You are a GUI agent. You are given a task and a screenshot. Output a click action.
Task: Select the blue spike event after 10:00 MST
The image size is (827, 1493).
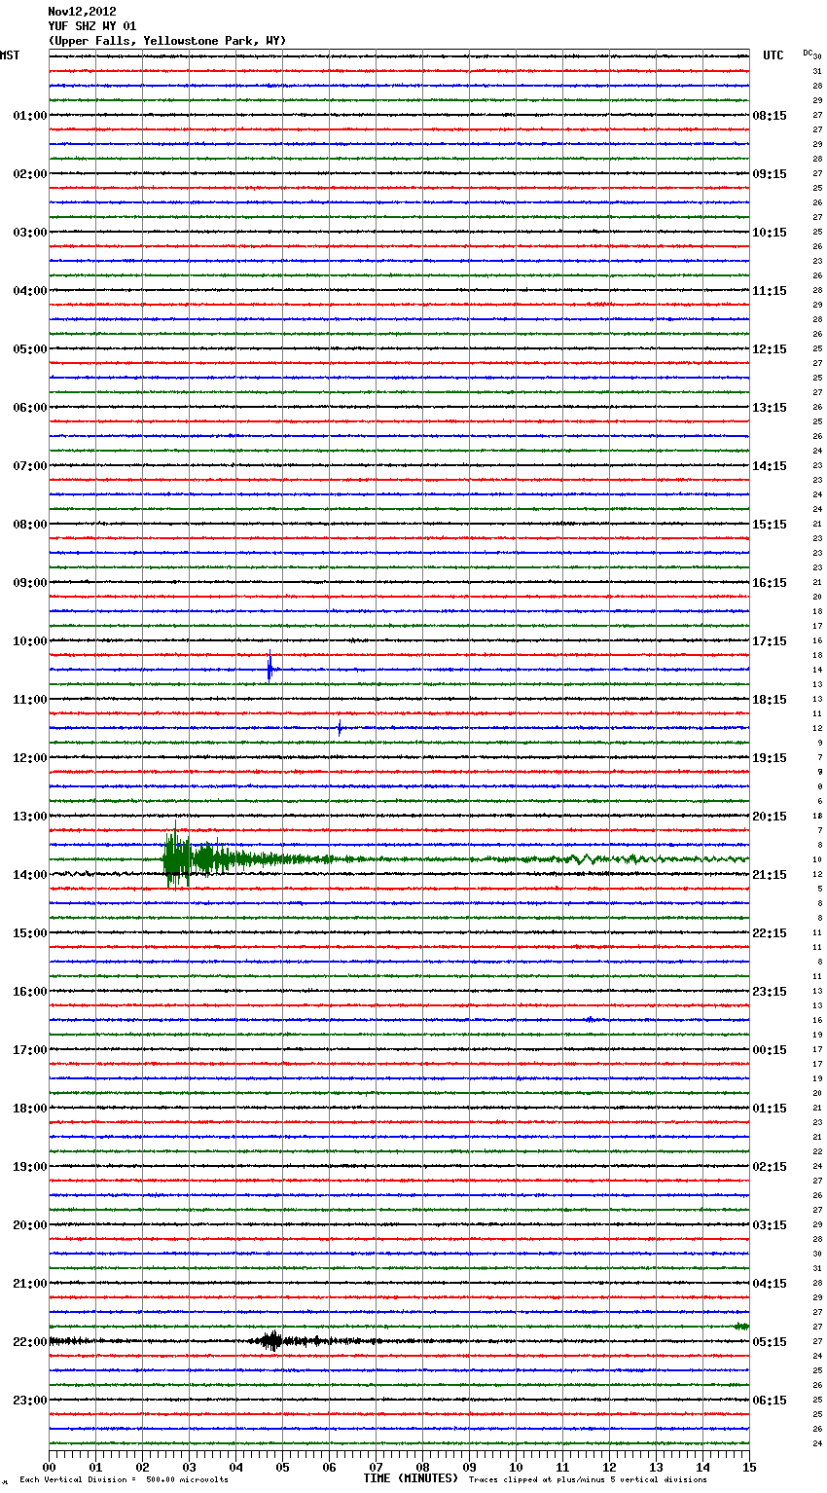270,668
